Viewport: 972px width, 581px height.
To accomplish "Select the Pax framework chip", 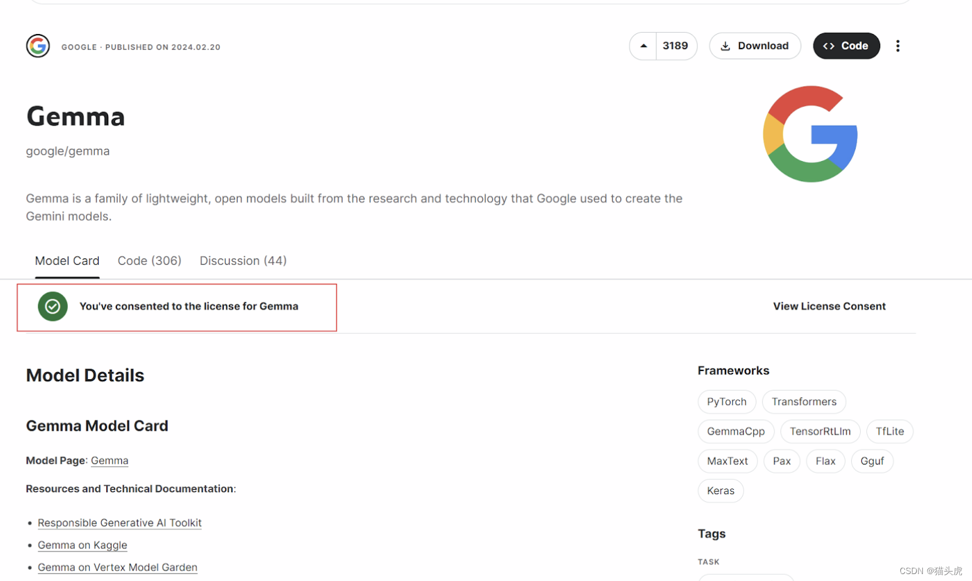I will coord(781,461).
